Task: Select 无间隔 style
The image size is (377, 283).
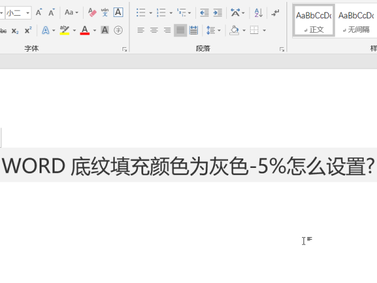Action: (356, 21)
